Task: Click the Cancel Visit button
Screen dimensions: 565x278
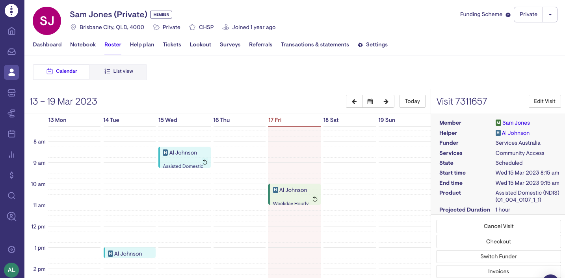Action: coord(498,226)
